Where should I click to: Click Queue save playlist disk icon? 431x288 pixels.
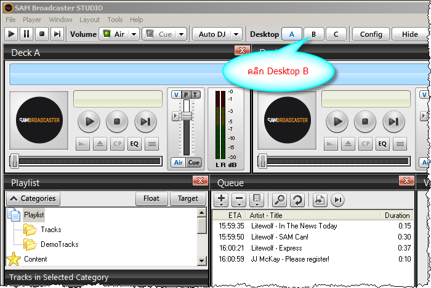tap(257, 200)
